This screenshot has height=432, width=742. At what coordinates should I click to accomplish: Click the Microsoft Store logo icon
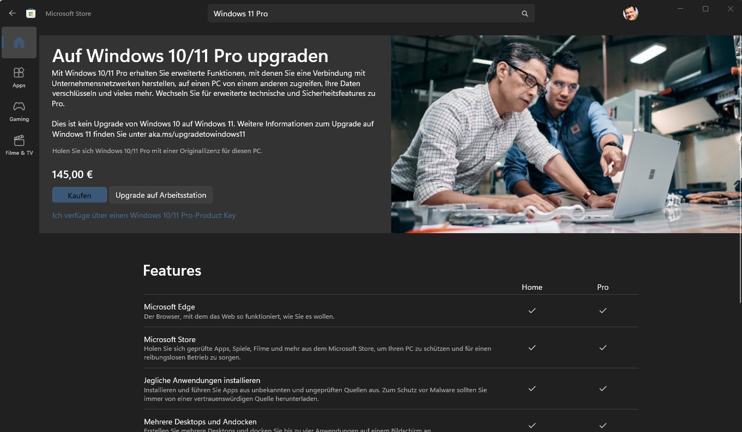pos(31,13)
